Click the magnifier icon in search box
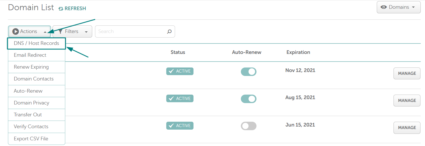This screenshot has height=146, width=425. click(x=169, y=32)
